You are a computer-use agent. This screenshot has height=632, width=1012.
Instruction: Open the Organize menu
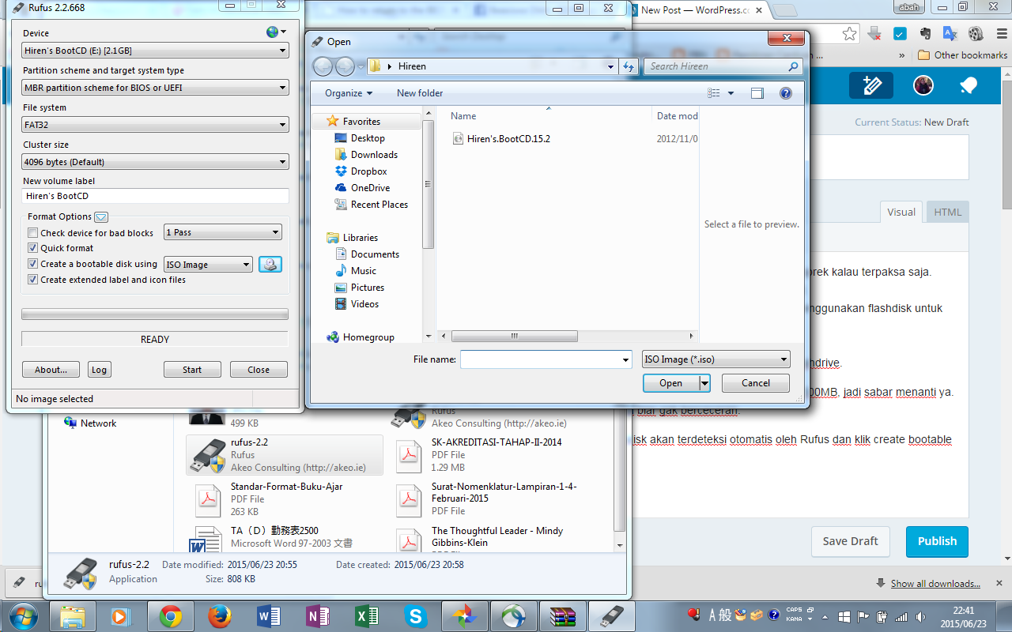pos(348,93)
